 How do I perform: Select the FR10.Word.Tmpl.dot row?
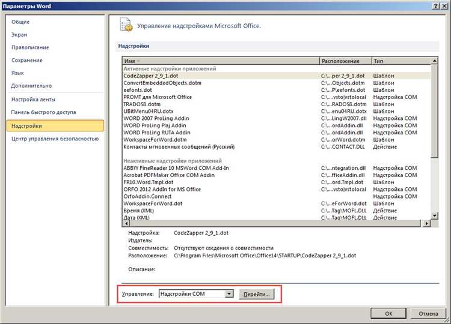[277, 182]
